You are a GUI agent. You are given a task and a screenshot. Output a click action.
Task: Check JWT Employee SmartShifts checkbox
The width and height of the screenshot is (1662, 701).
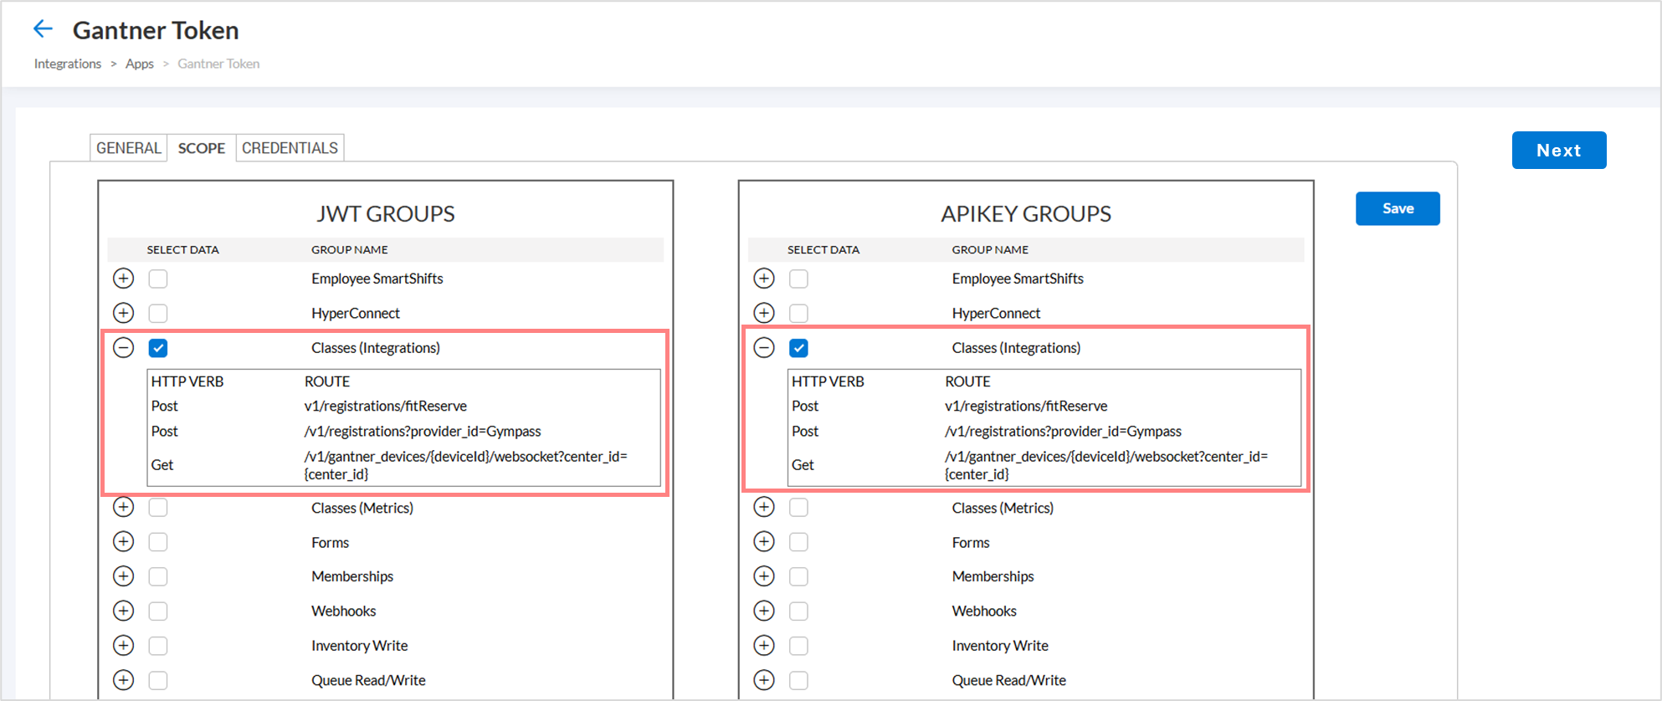pos(158,279)
